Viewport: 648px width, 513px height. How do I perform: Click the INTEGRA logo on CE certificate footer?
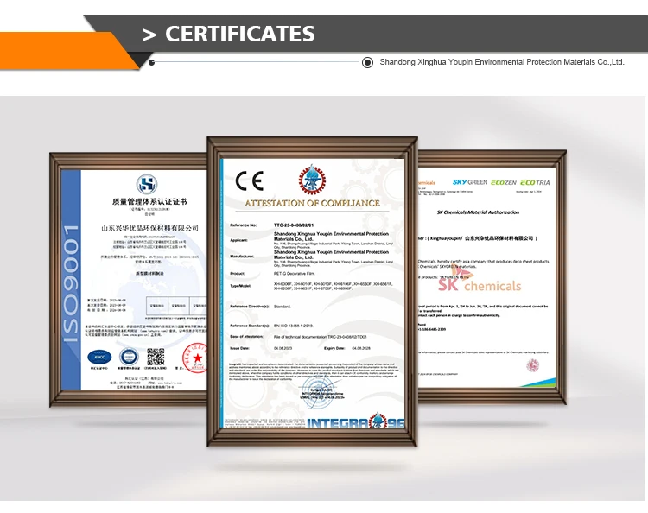[x=356, y=421]
